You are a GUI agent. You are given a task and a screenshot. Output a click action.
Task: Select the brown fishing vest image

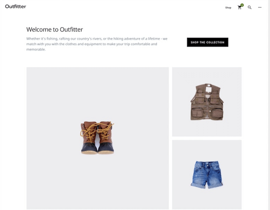coord(207,102)
